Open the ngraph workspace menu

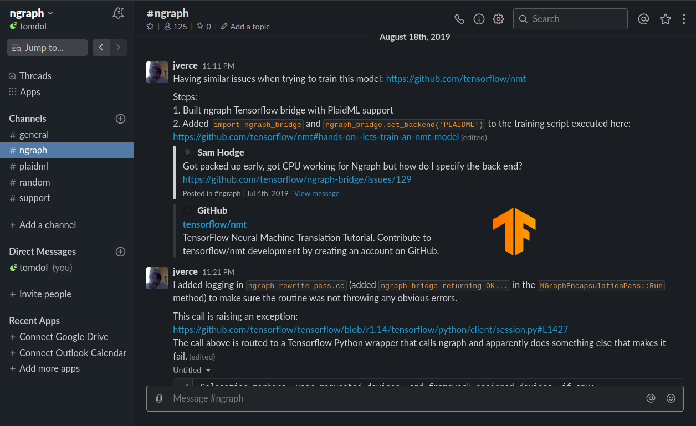[x=32, y=13]
